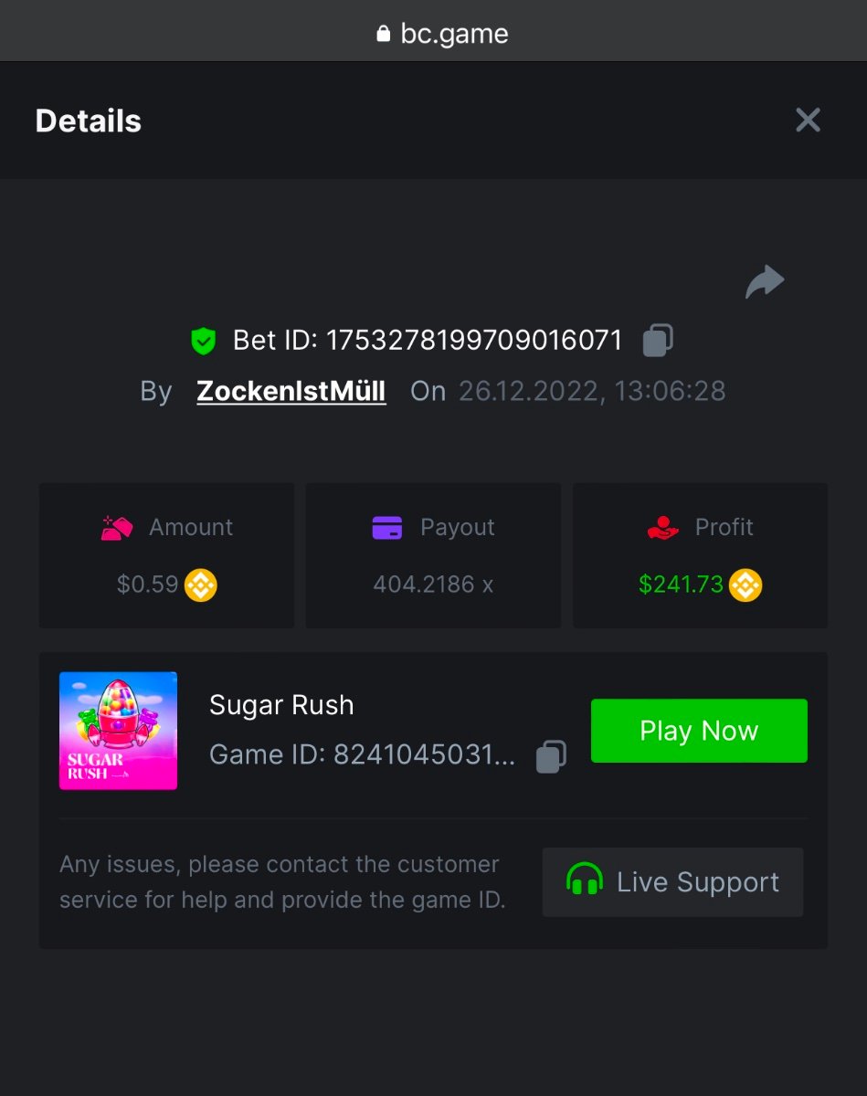Click the BNB coin icon beside $0.59
The image size is (867, 1096).
tap(201, 585)
